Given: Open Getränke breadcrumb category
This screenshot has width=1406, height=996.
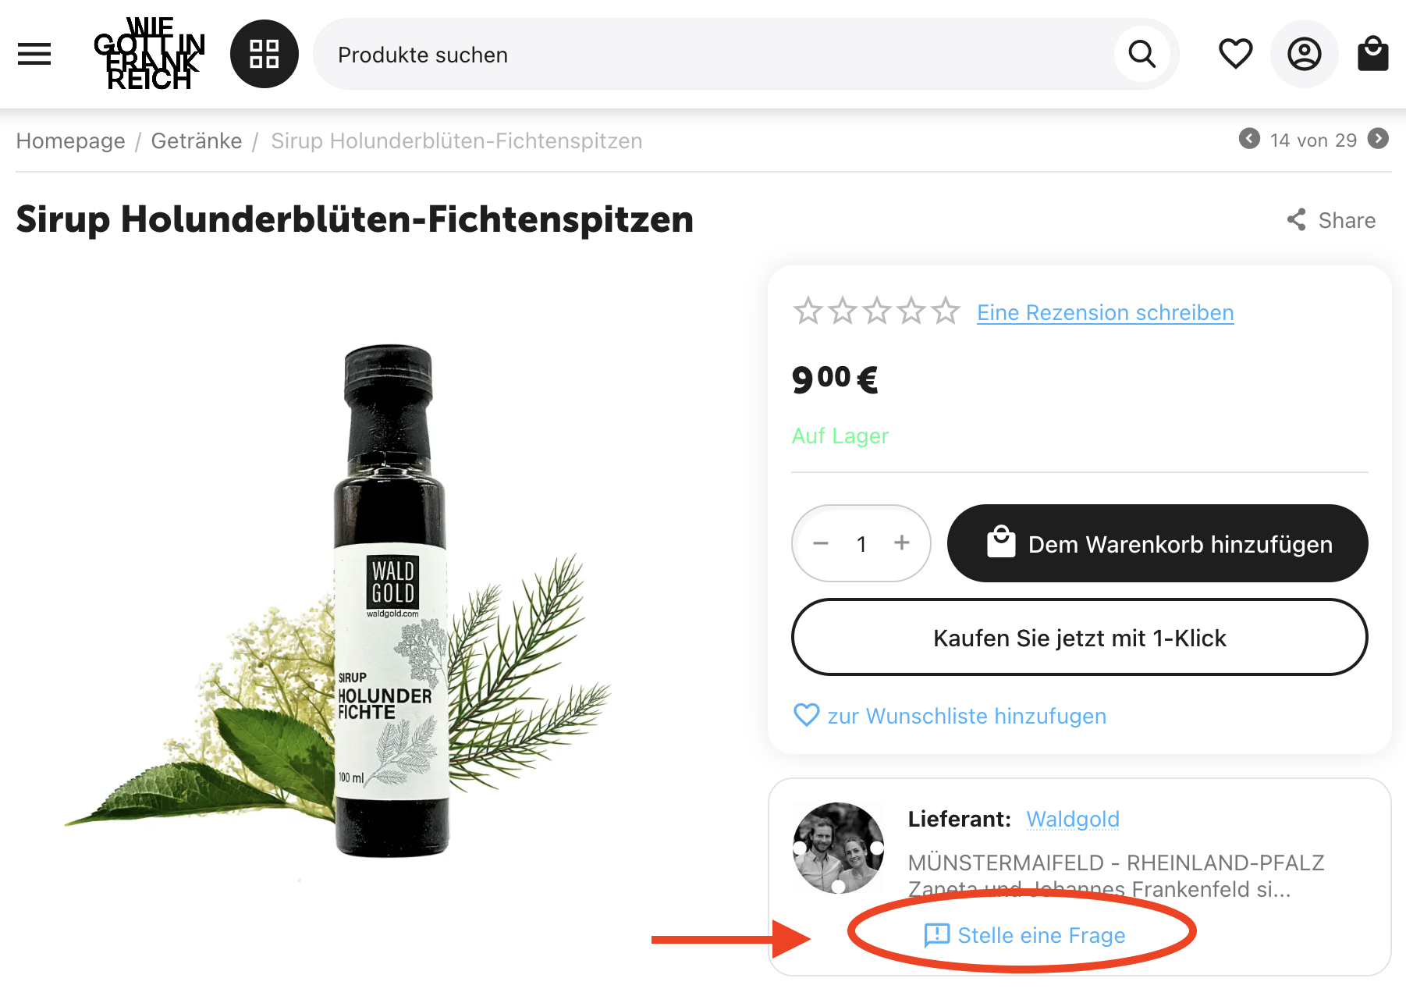Looking at the screenshot, I should pos(197,141).
